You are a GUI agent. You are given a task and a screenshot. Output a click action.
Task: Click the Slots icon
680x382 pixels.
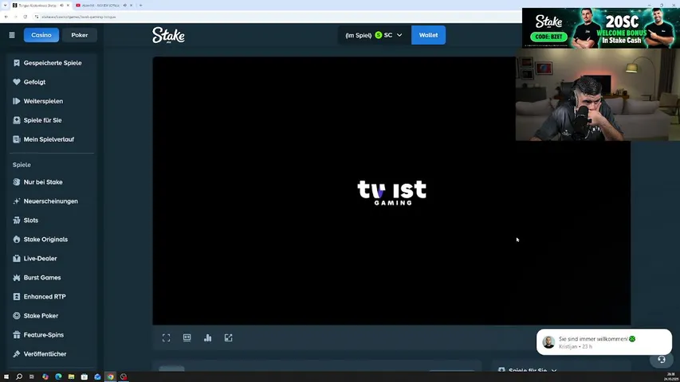click(x=17, y=220)
